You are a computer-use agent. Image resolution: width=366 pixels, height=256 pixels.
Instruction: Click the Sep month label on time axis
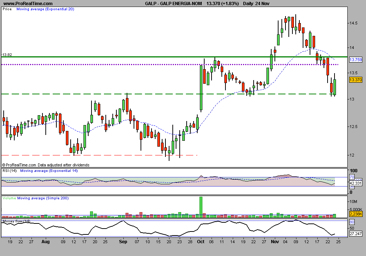click(x=123, y=241)
